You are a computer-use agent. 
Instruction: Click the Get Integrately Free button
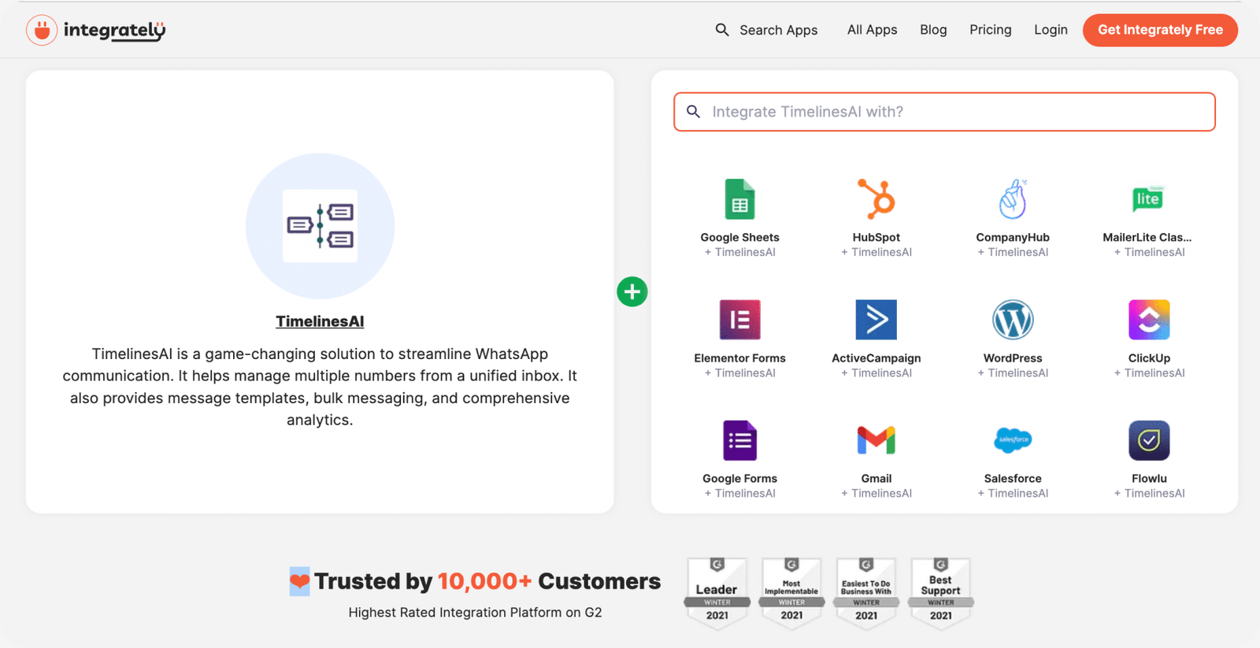(1160, 30)
